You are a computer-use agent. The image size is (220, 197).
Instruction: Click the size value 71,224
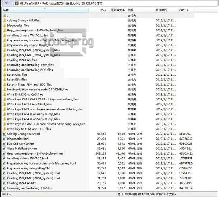102,188
